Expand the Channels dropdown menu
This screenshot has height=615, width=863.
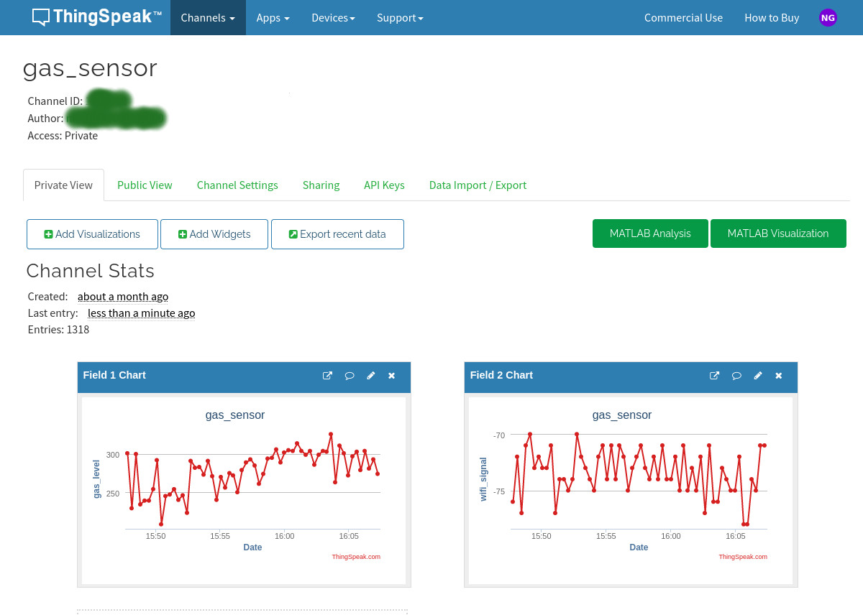pyautogui.click(x=208, y=17)
